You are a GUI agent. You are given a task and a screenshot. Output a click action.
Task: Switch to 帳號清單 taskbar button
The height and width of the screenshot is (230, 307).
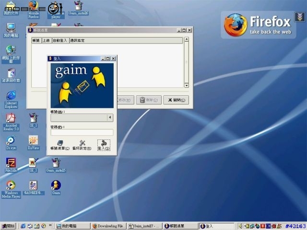tap(181, 226)
